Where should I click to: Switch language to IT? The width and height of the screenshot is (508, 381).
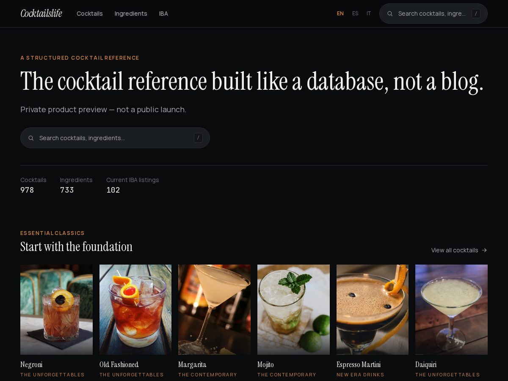[x=369, y=14]
